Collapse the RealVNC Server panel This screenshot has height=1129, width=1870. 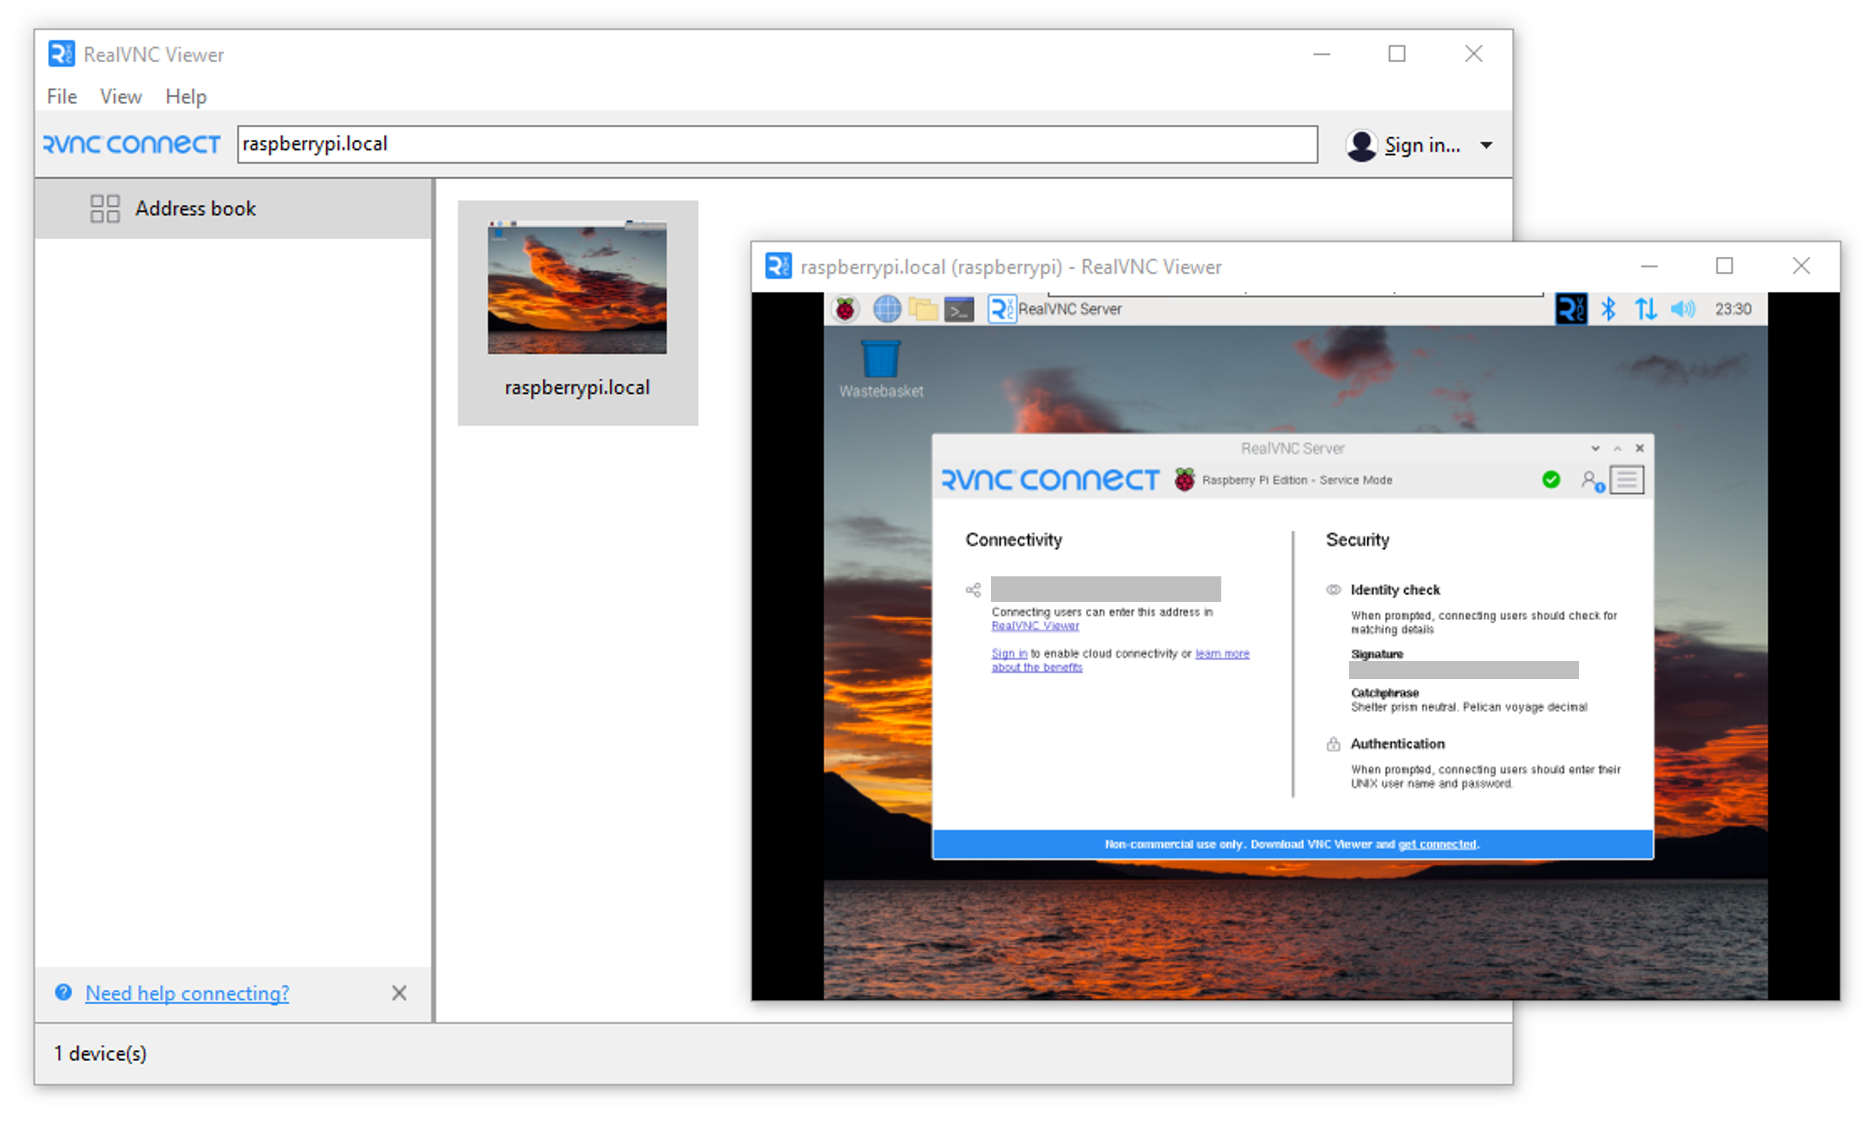click(1618, 448)
